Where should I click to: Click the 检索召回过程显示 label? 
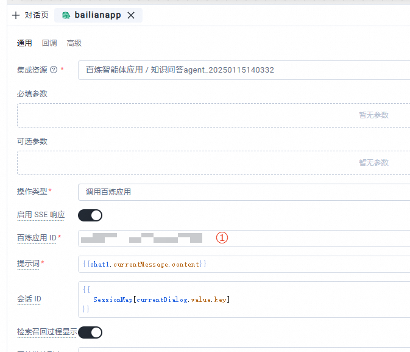click(x=48, y=332)
